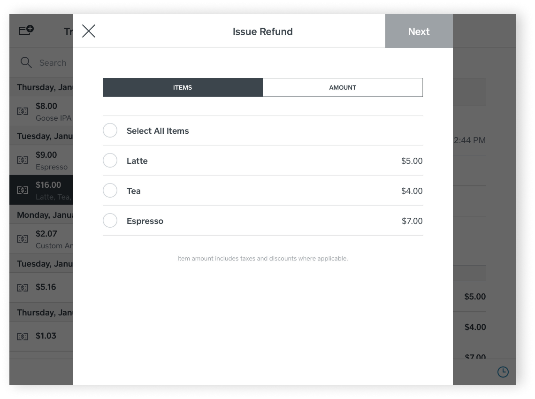
Task: Click the search magnifier icon
Action: [x=26, y=62]
